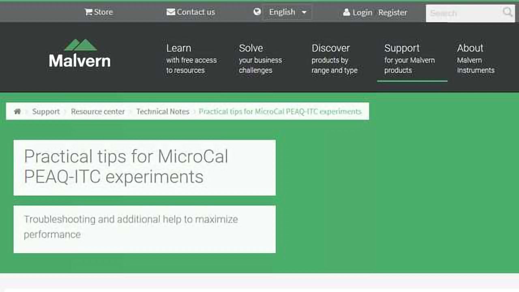Click the Login link
The image size is (519, 292).
click(362, 13)
